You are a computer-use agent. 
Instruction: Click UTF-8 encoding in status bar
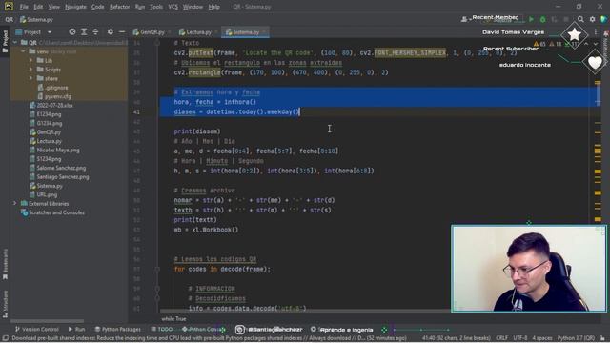click(520, 338)
